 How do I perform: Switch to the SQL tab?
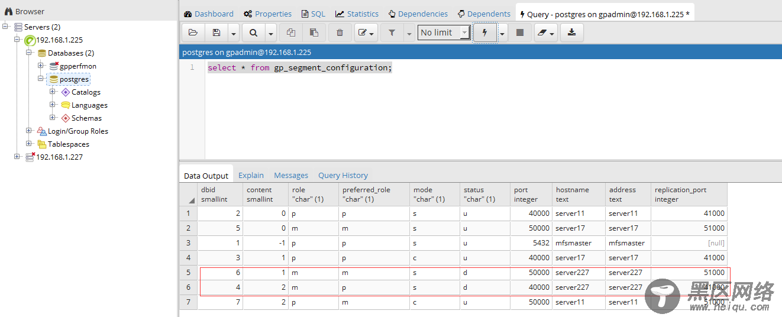pyautogui.click(x=314, y=14)
